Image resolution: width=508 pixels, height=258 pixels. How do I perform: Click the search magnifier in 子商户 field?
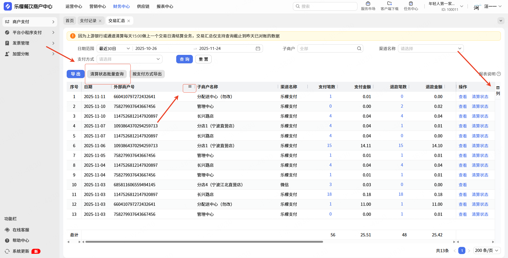coord(359,49)
